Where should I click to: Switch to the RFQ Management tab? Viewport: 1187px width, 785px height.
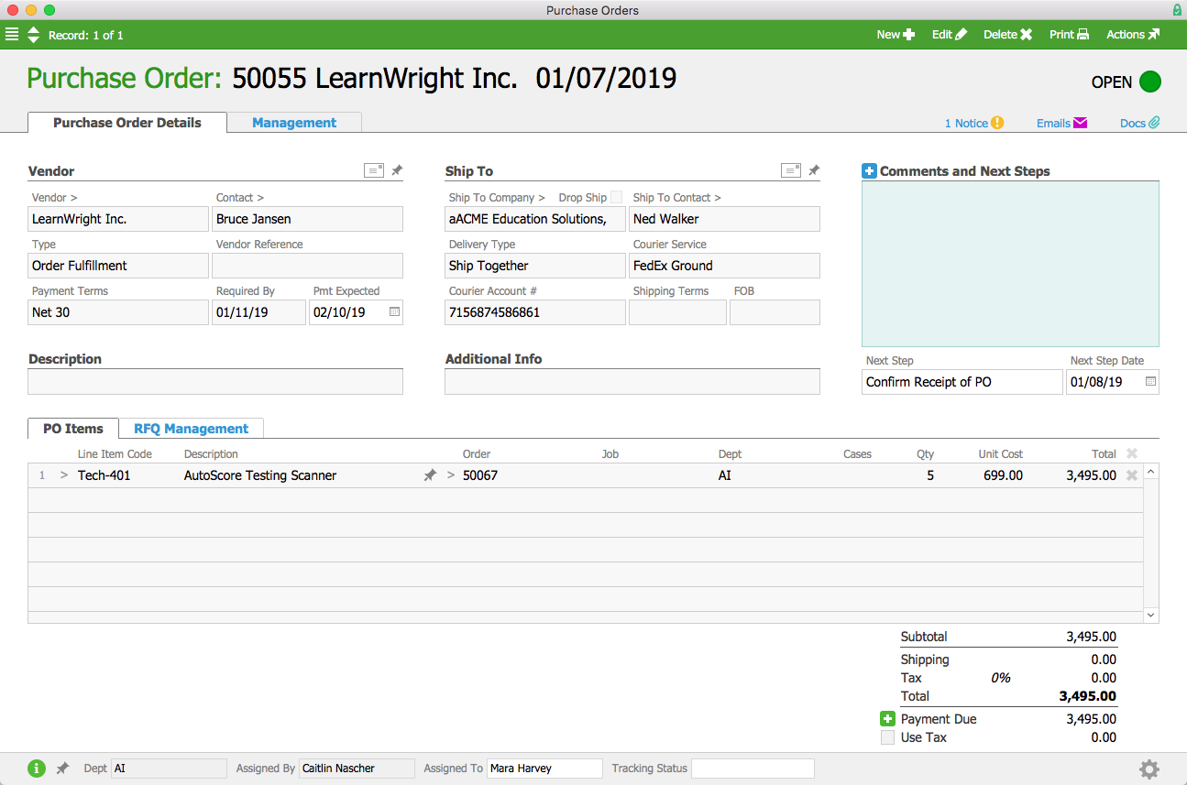pyautogui.click(x=191, y=429)
